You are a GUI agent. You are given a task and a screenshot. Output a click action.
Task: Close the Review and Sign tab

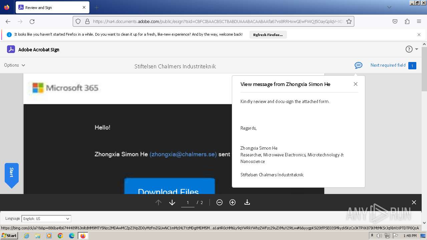84,7
